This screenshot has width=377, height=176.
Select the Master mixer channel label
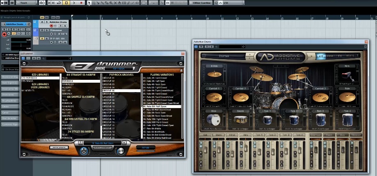pos(356,135)
